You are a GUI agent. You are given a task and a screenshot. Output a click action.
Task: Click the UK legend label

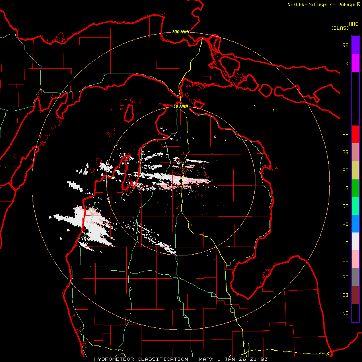(346, 63)
